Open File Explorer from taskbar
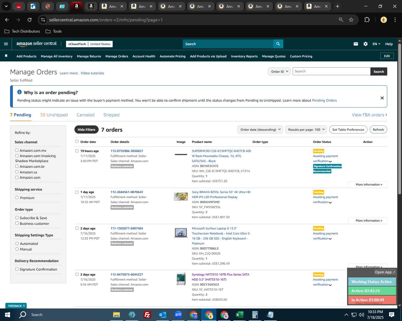 pos(117,315)
